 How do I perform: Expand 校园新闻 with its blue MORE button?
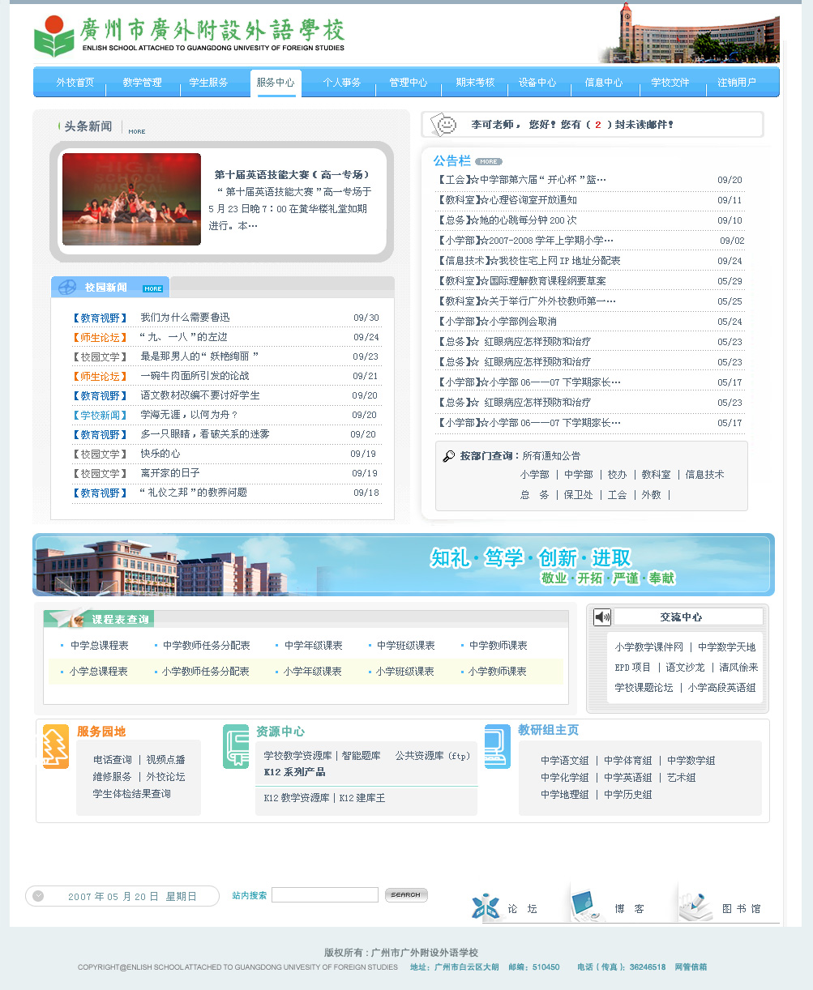pos(152,288)
